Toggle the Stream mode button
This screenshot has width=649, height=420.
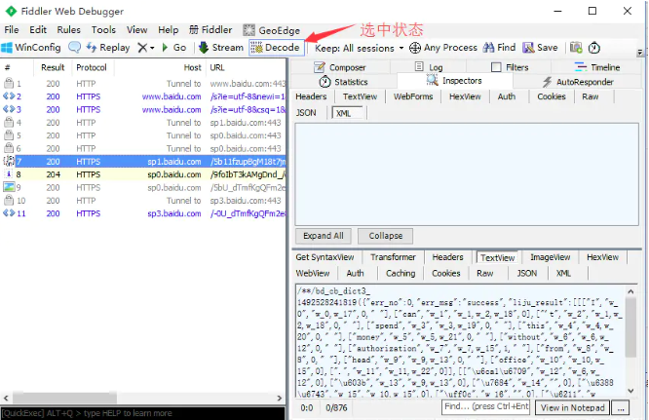coord(221,48)
